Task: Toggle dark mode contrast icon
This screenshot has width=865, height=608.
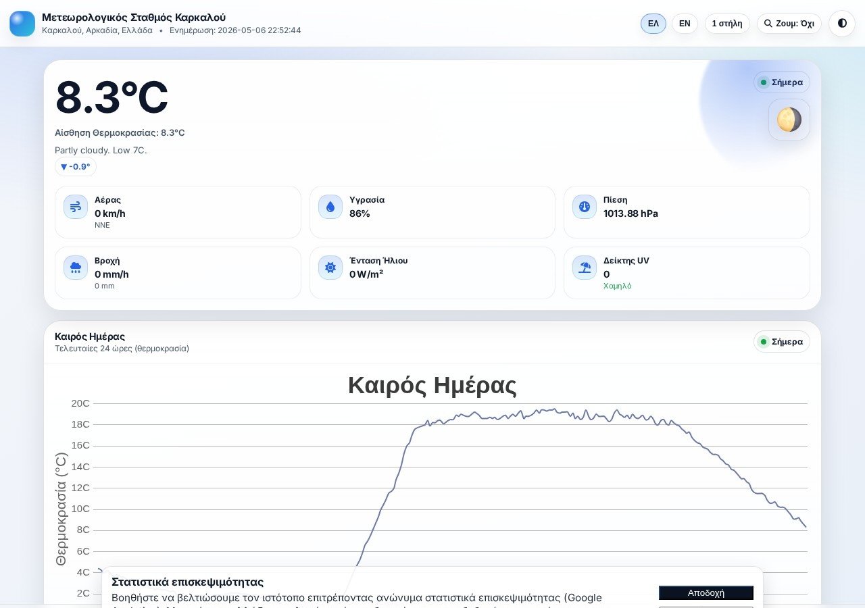Action: tap(842, 24)
